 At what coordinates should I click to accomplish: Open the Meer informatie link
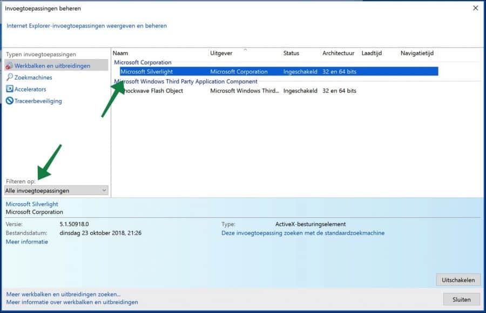click(x=27, y=242)
